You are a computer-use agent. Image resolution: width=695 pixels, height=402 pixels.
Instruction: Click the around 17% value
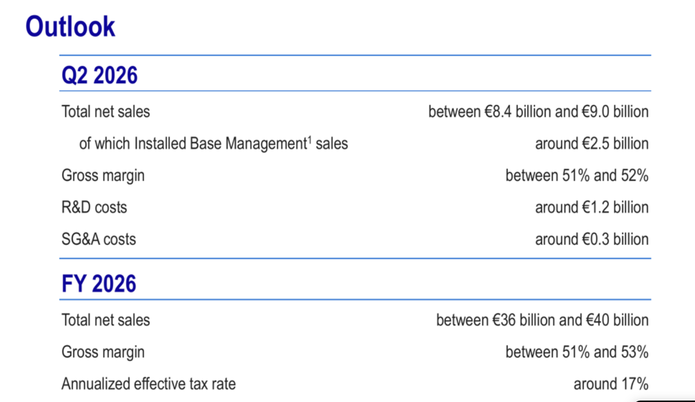pyautogui.click(x=611, y=384)
